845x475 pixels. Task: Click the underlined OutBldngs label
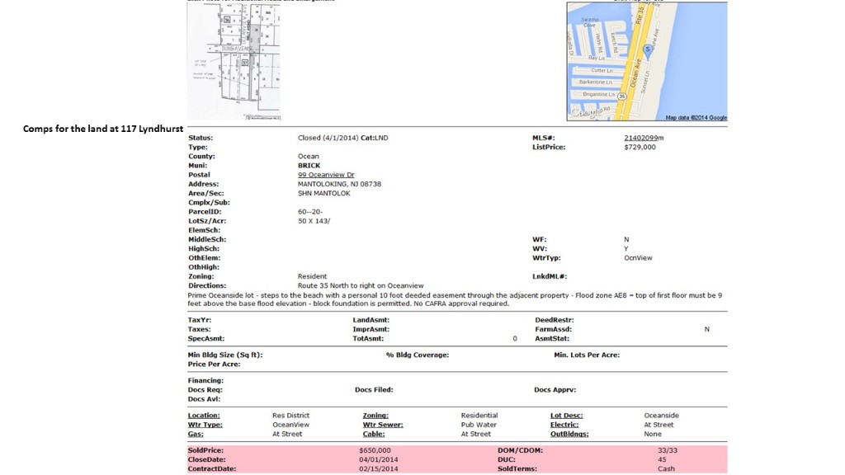570,434
